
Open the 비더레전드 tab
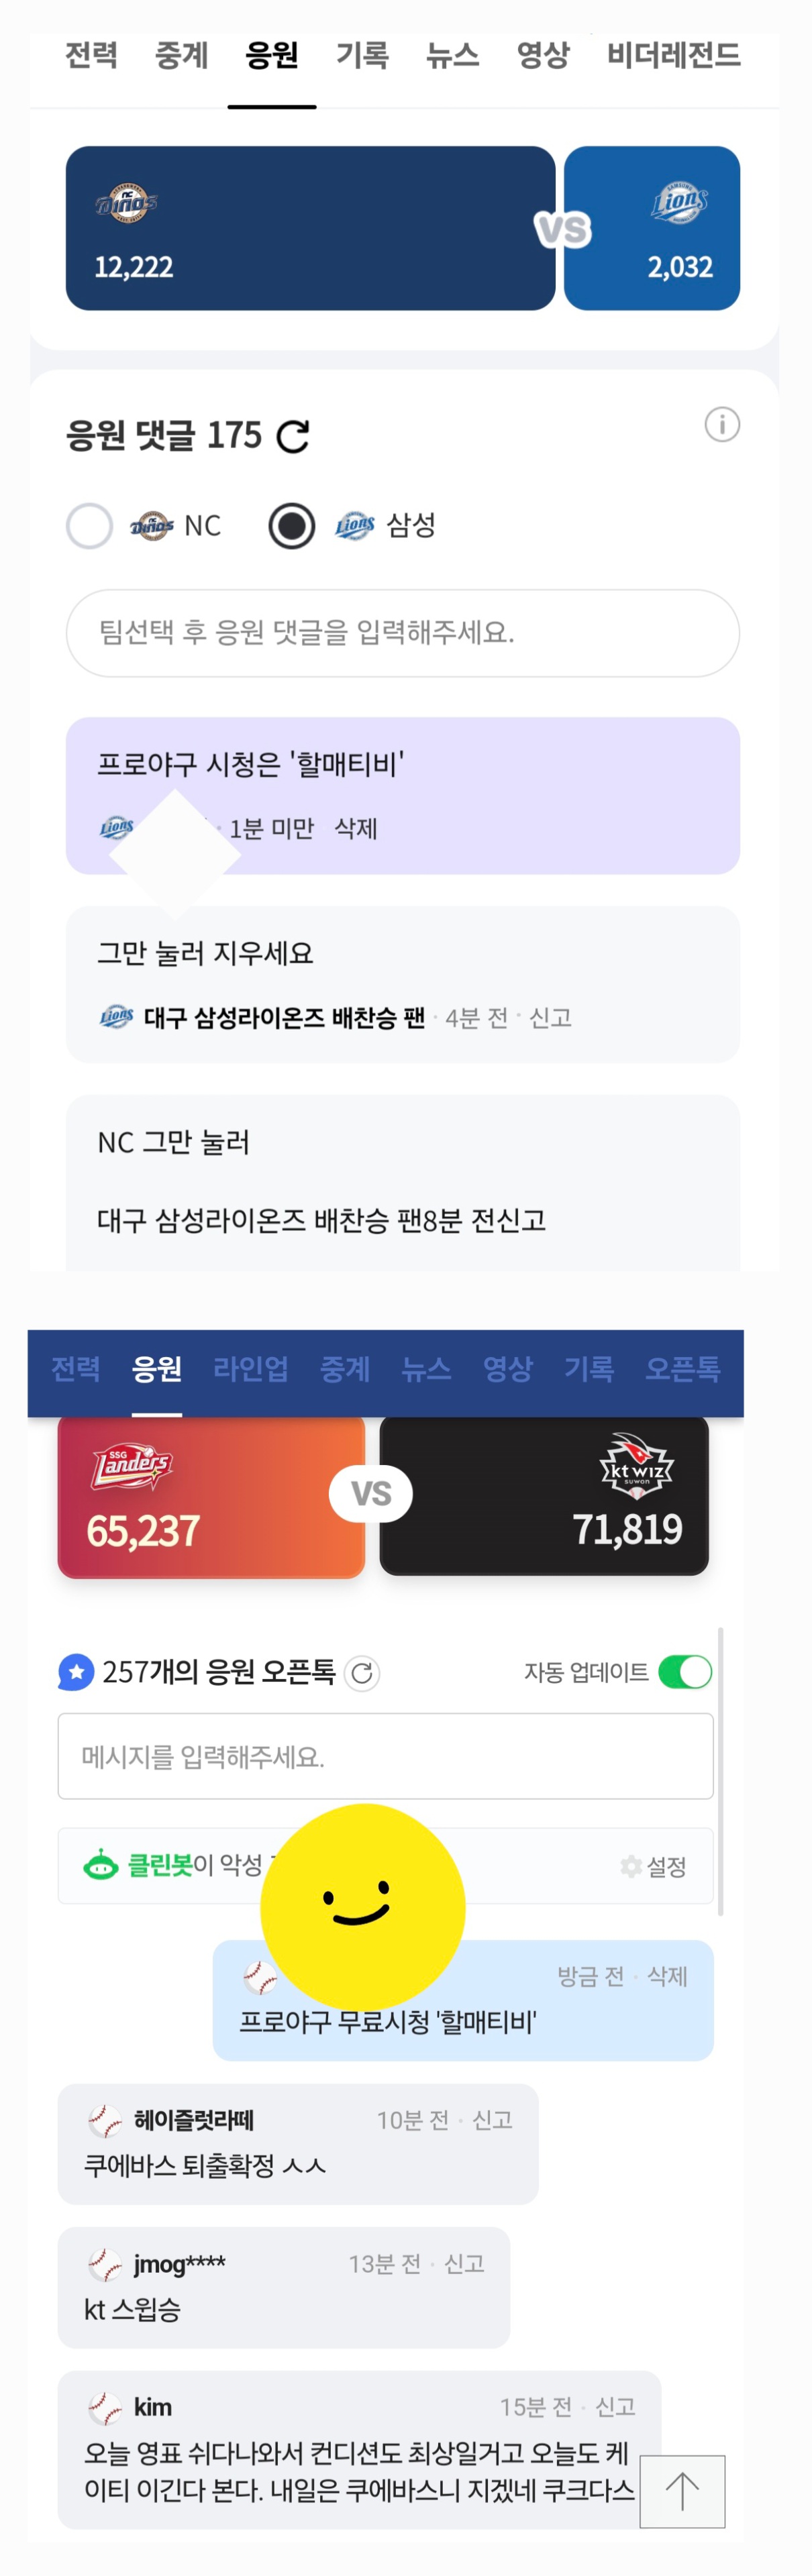click(x=673, y=55)
